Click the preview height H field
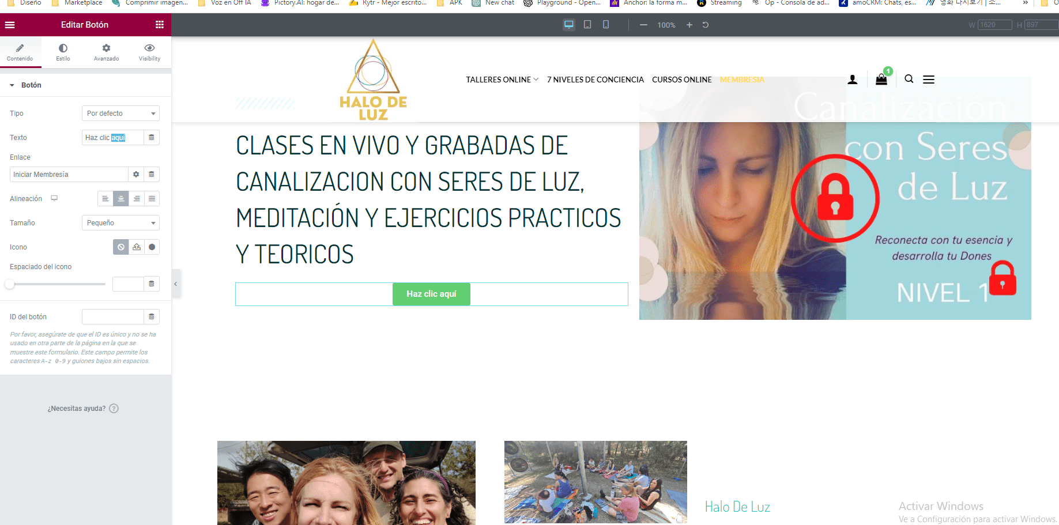 [1041, 25]
